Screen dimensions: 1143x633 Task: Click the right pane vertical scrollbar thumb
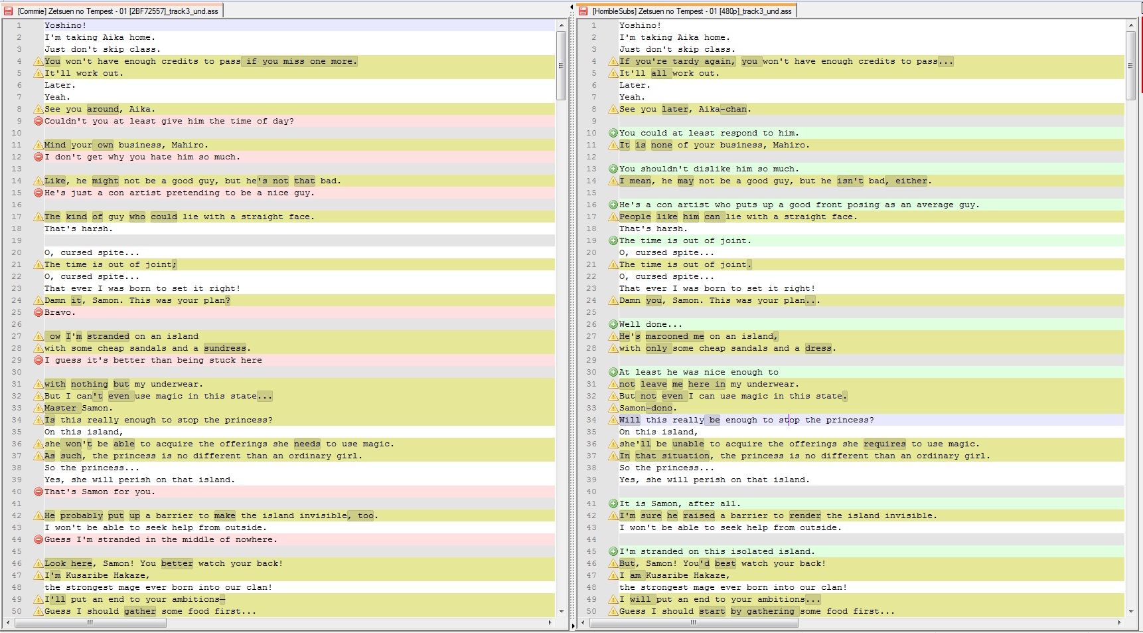tap(1131, 66)
